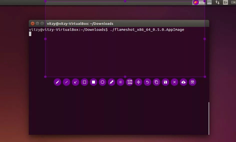
Task: Open the network up-down arrows indicator
Action: [x=217, y=2]
